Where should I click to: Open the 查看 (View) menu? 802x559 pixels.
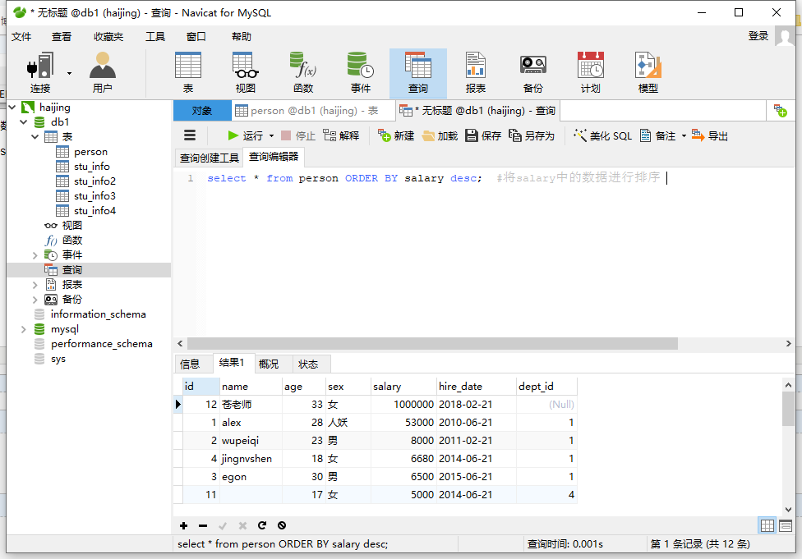[x=62, y=36]
